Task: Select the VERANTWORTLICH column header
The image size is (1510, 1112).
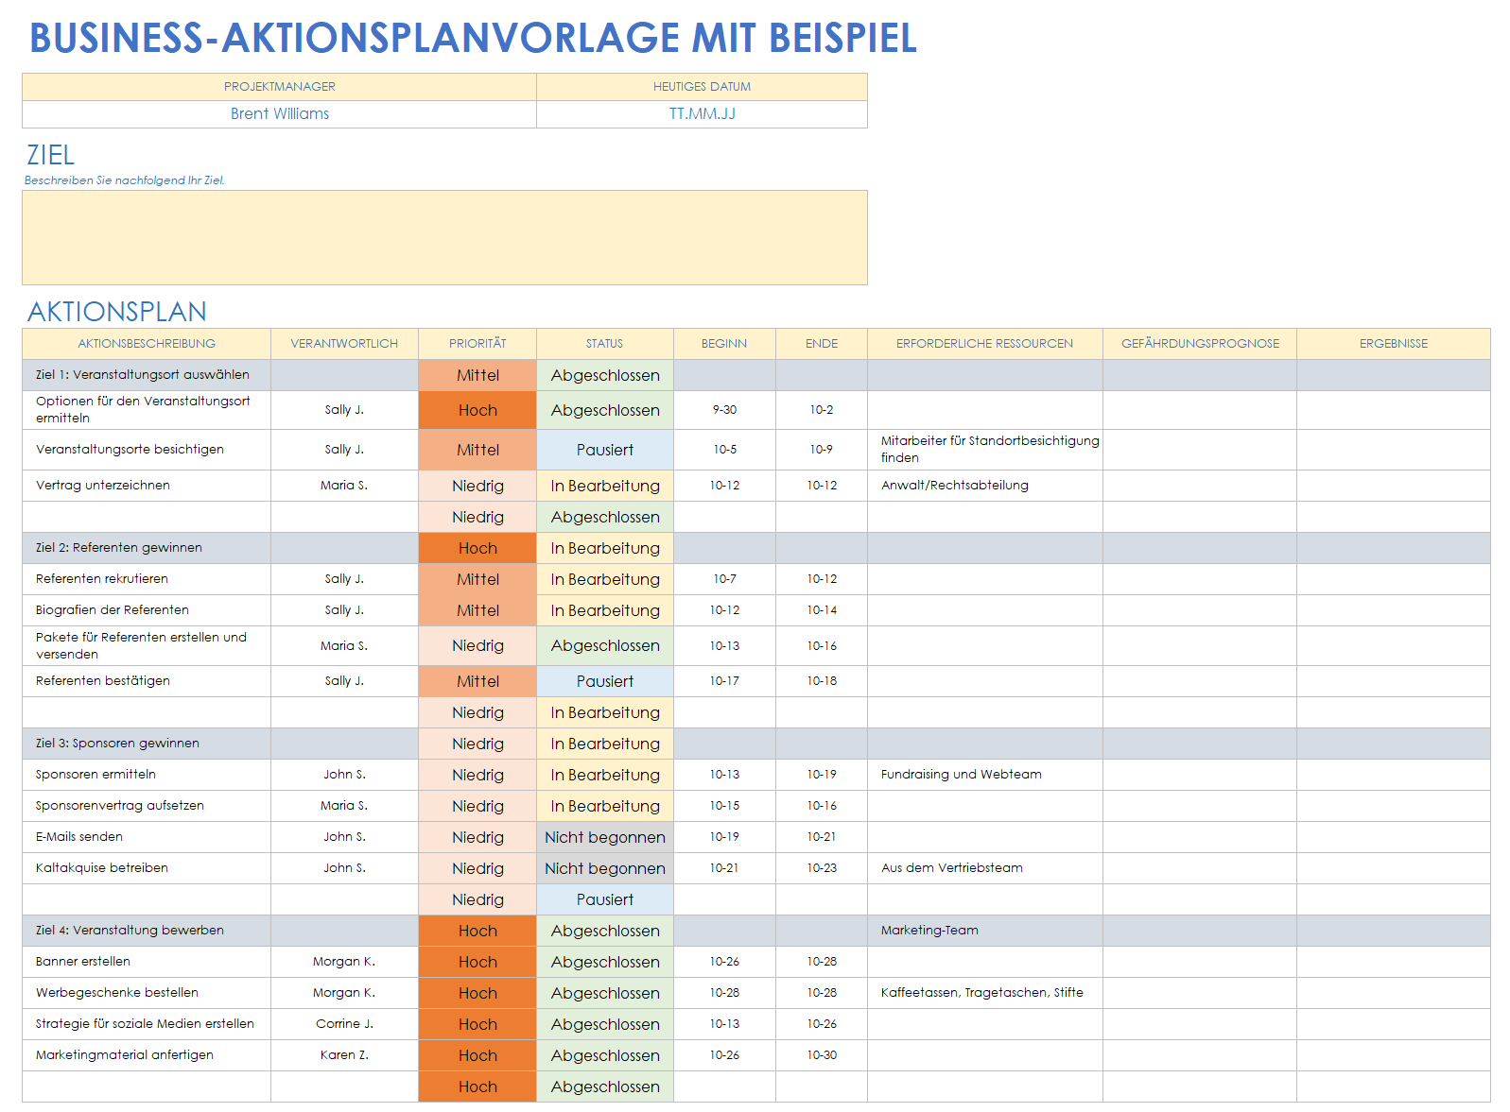Action: [344, 344]
